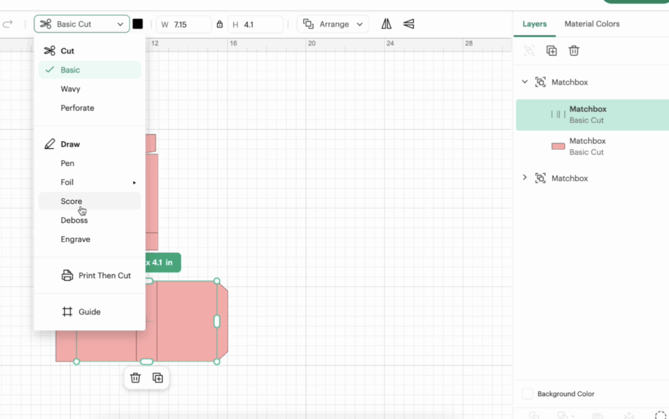Viewport: 669px width, 419px height.
Task: Click the trash icon in Layers panel
Action: 574,51
